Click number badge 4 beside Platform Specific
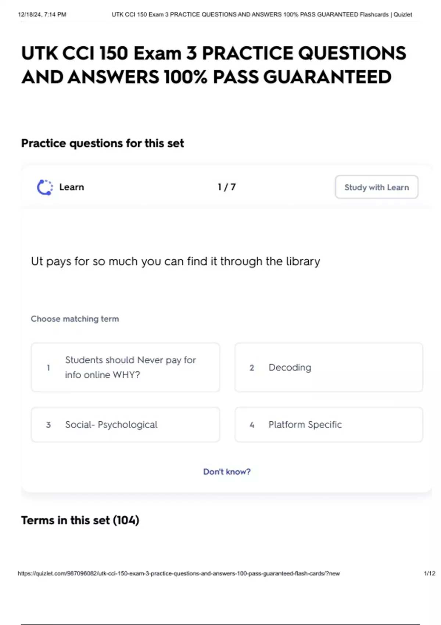Screen dimensions: 441x625 click(252, 425)
